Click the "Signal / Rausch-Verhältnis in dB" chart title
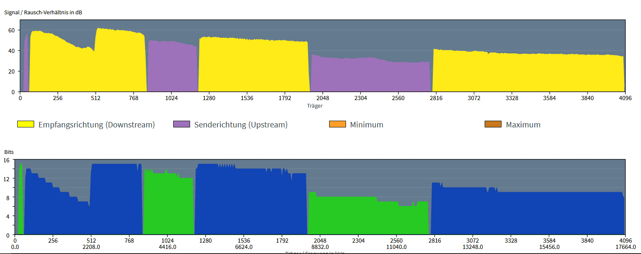The image size is (641, 254). (43, 12)
